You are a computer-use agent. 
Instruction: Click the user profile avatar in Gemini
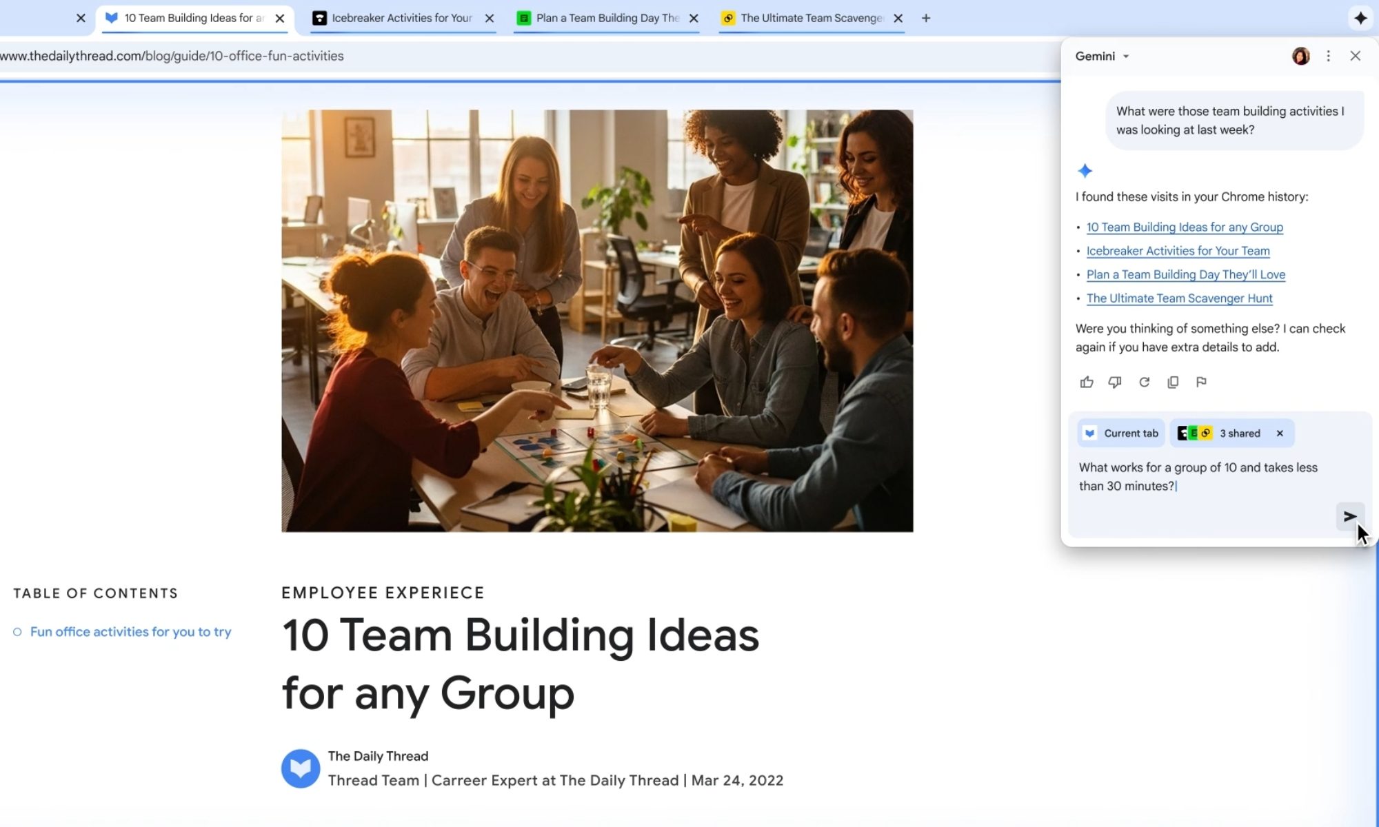tap(1300, 57)
